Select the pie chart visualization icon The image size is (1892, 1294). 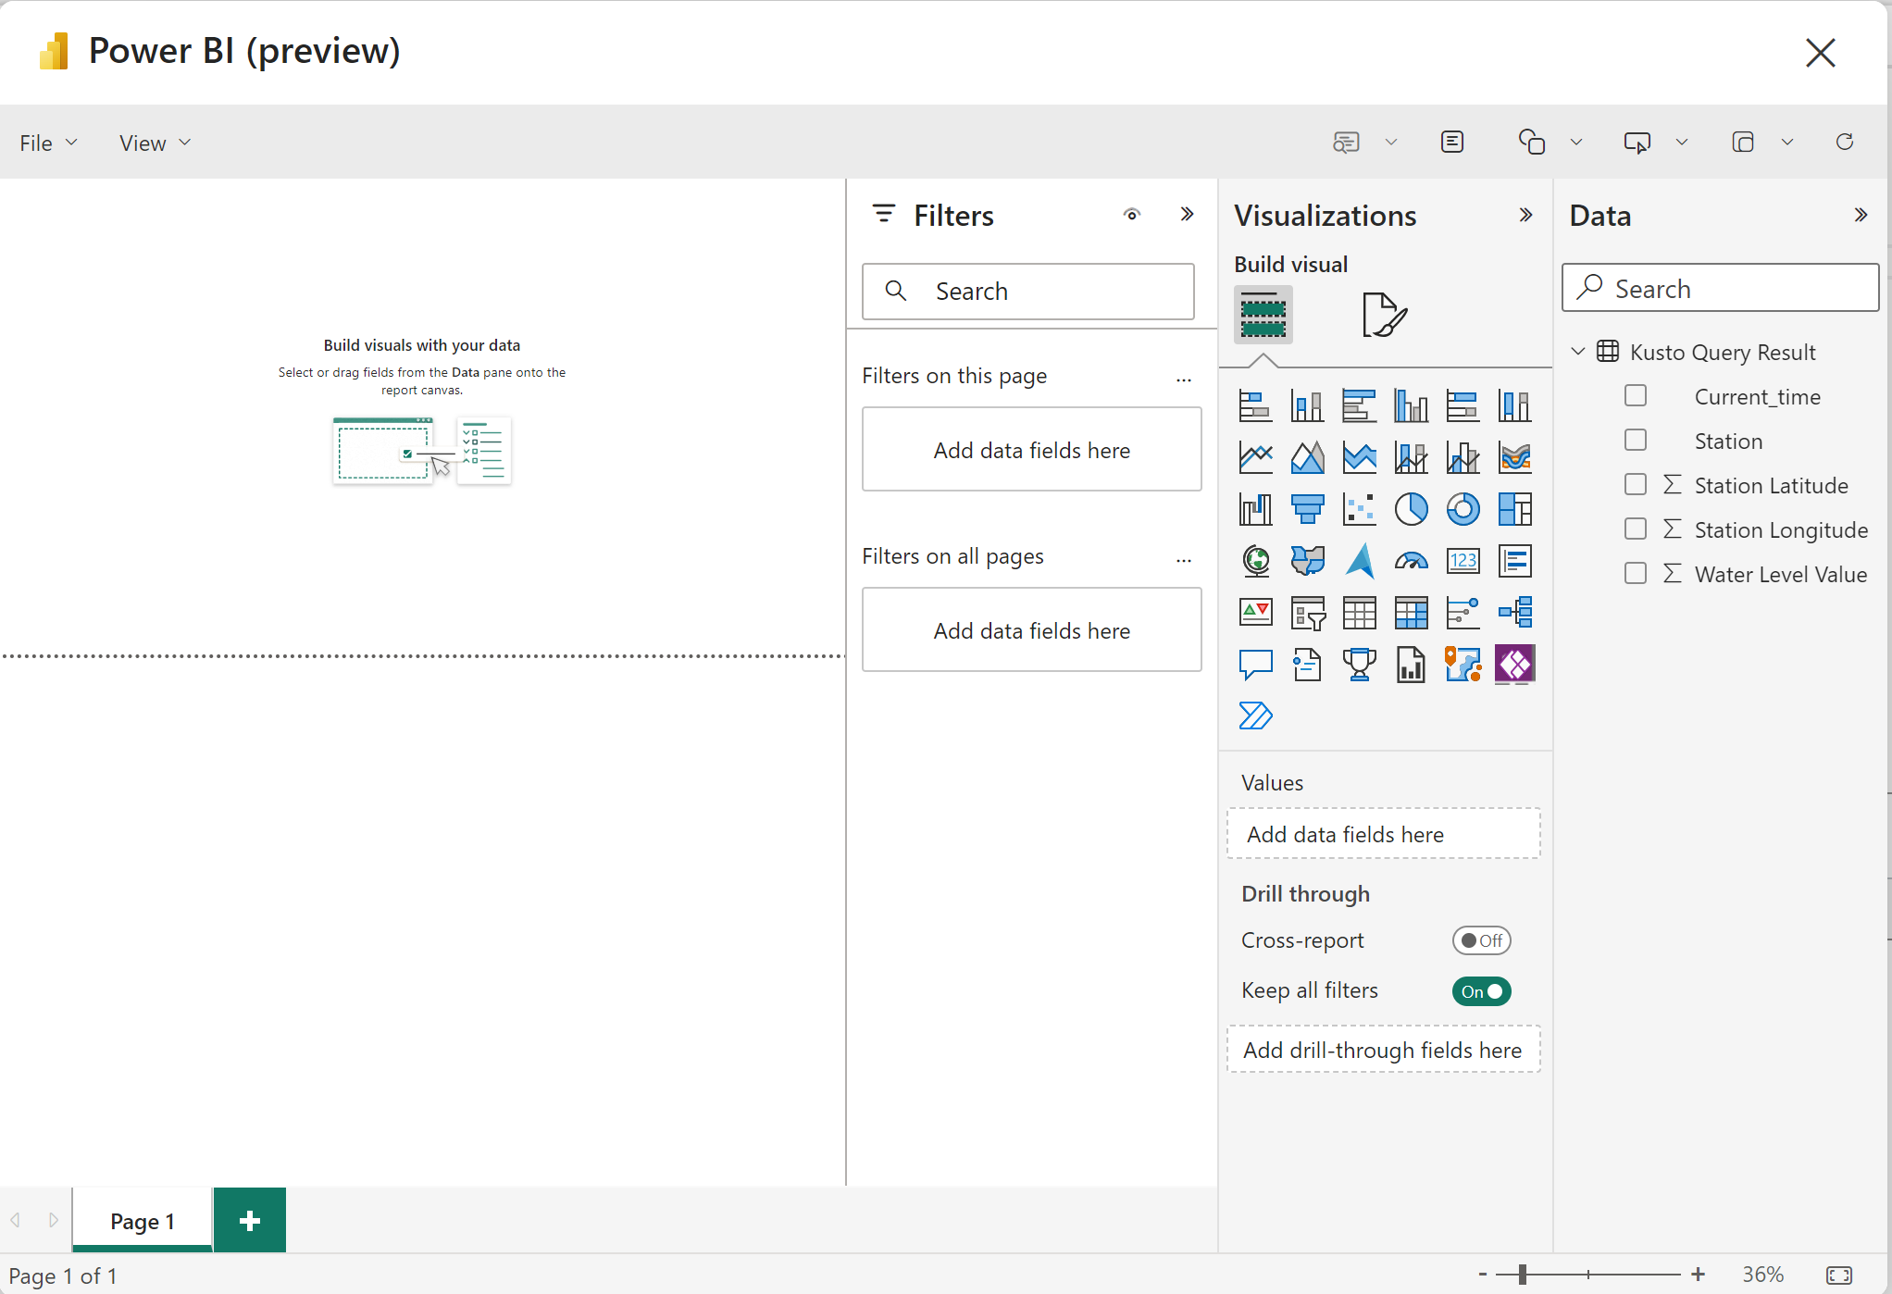coord(1411,509)
